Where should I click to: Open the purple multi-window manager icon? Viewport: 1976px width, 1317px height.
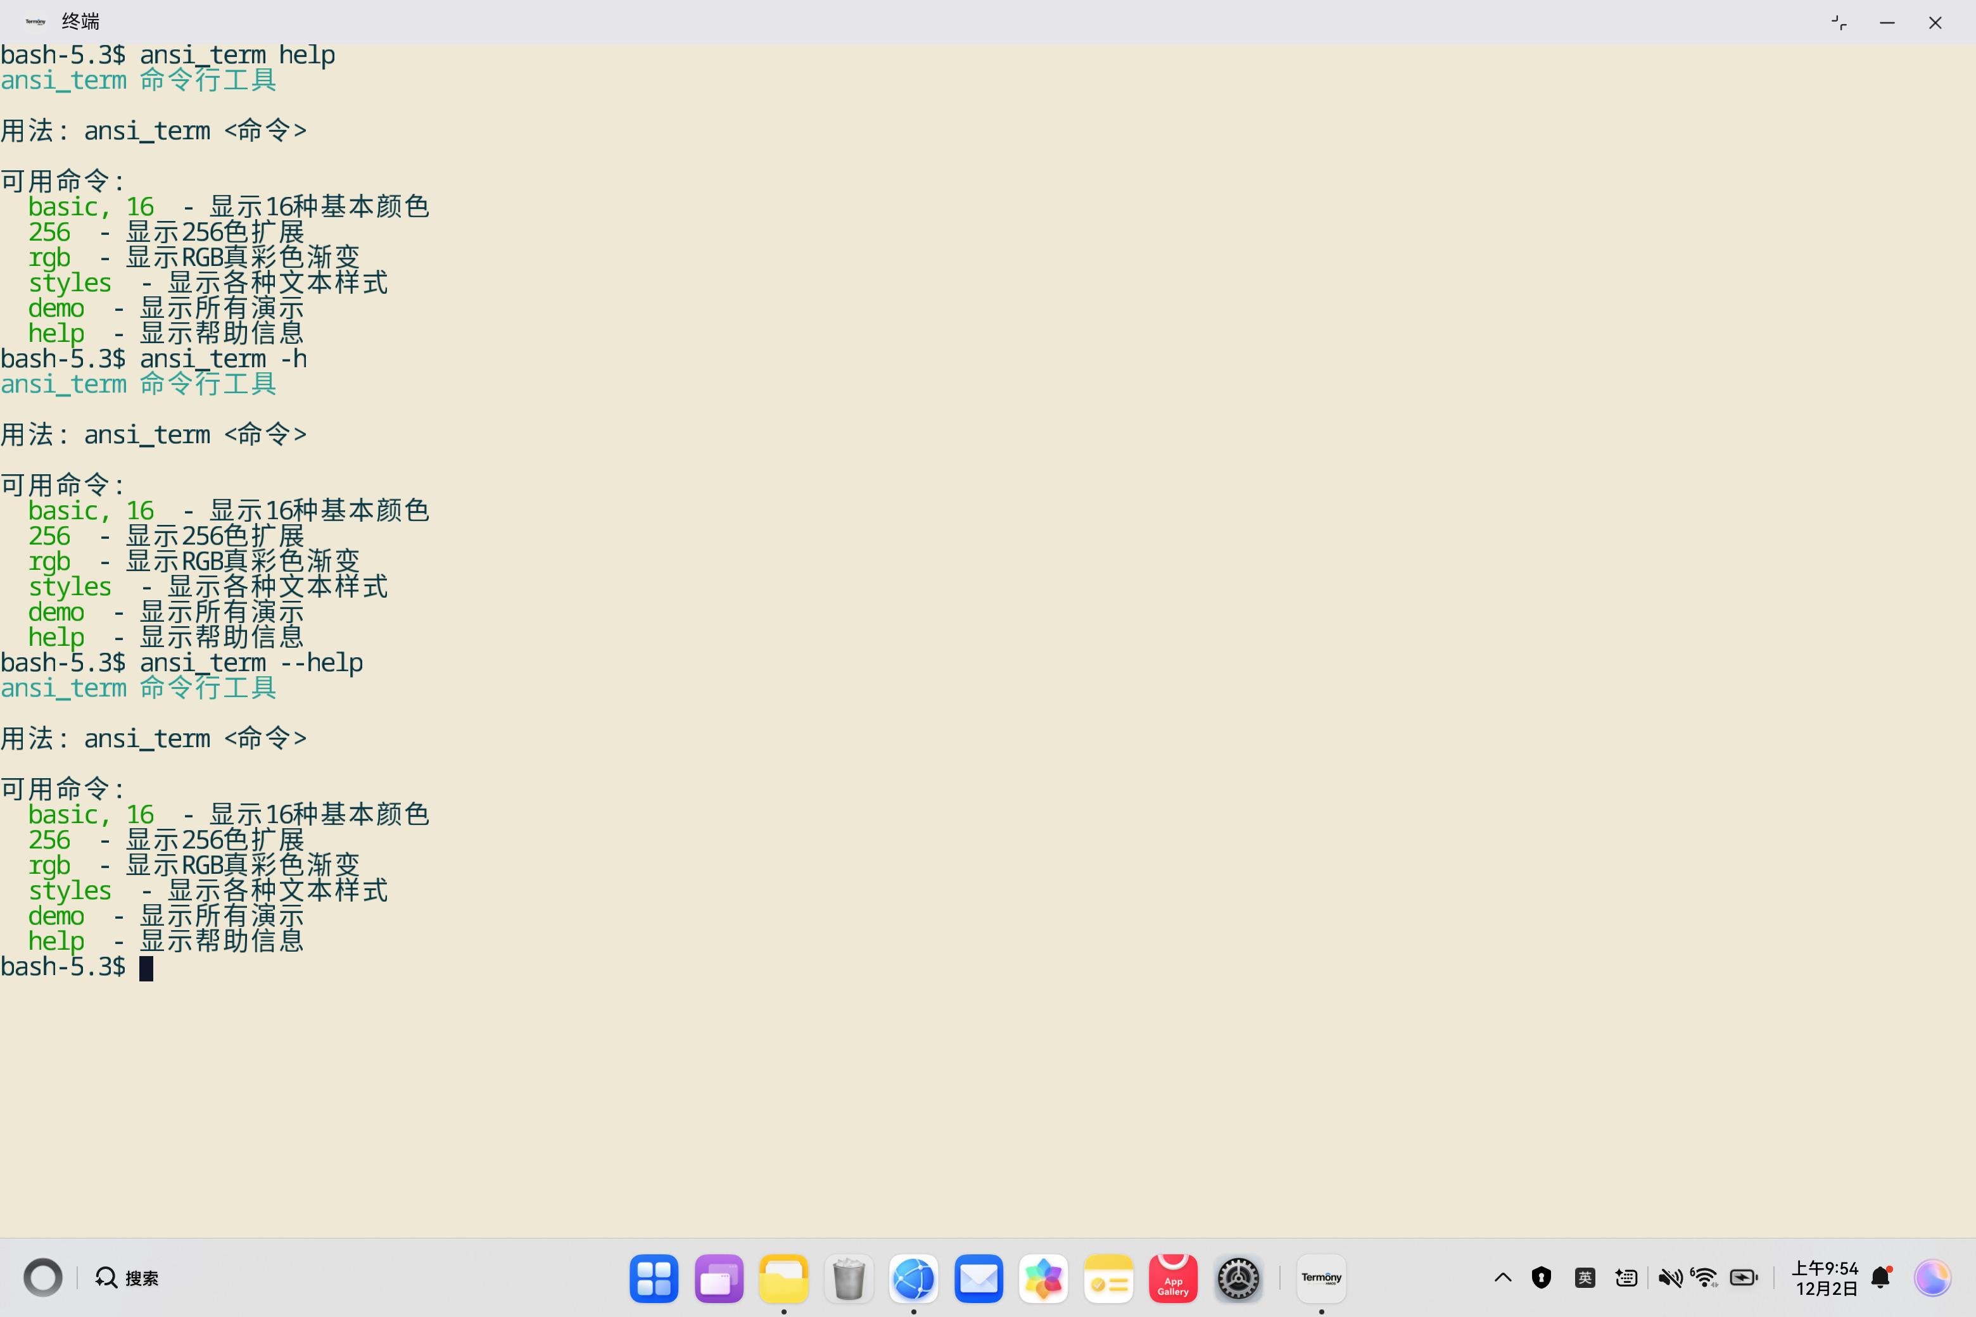click(718, 1278)
